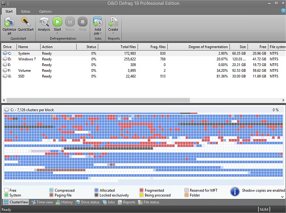Click the Being processed yellow swatch
Screen dimensions: 286x213
click(x=141, y=195)
